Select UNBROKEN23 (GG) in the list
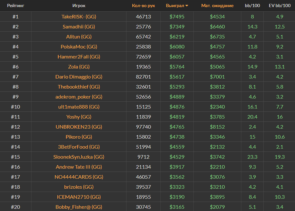Image resolution: width=295 pixels, height=211 pixels. click(79, 127)
